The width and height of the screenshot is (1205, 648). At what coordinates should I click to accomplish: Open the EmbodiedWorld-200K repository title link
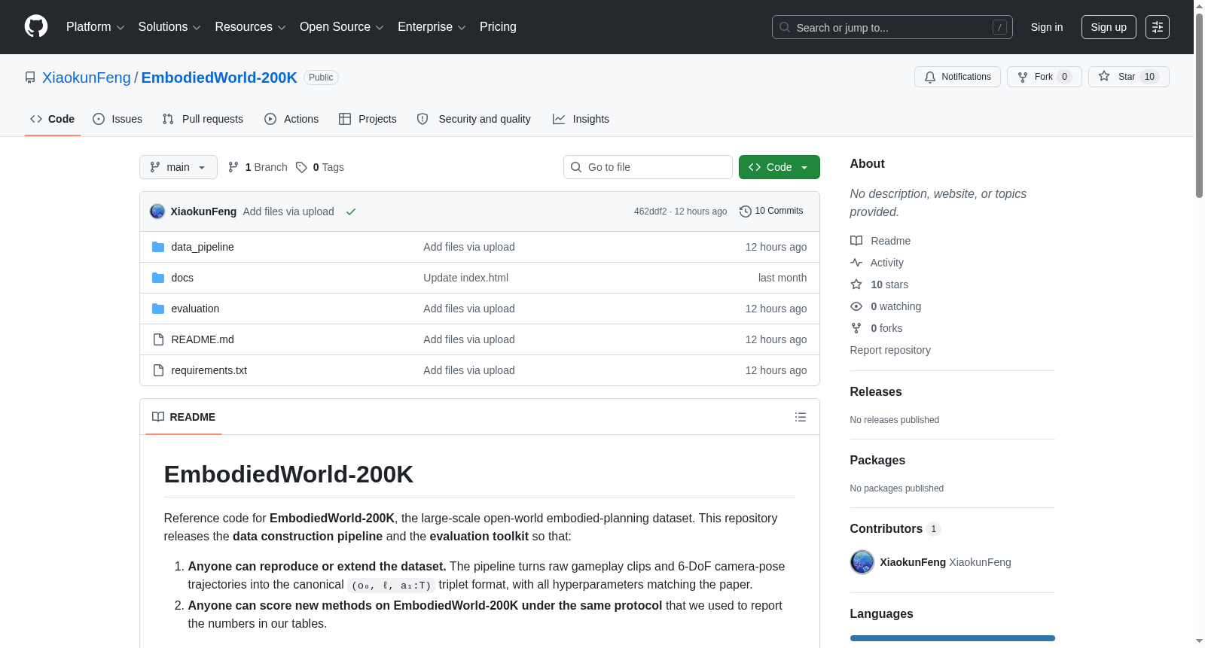(x=219, y=78)
